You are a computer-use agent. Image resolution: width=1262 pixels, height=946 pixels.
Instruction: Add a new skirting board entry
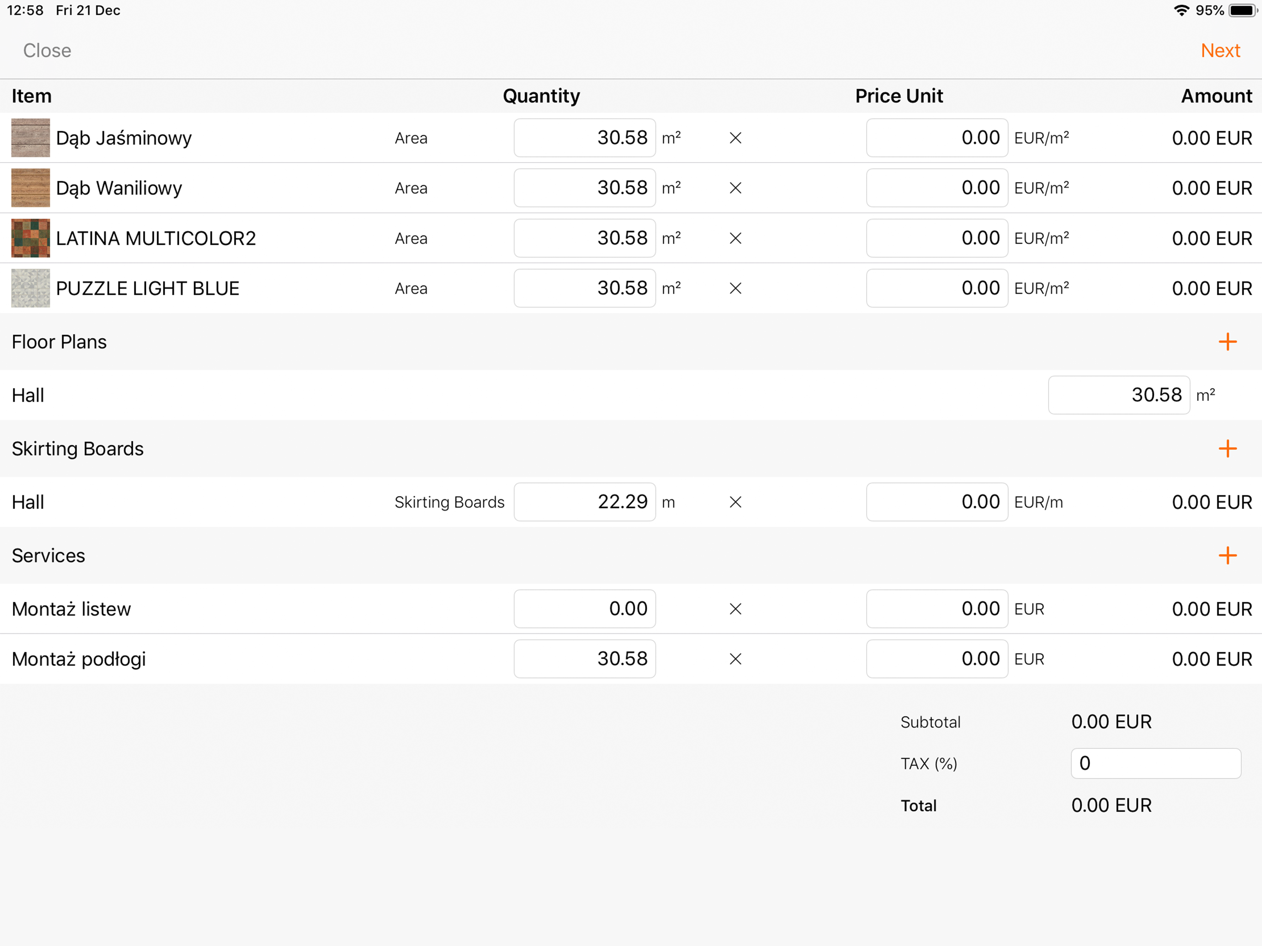coord(1227,449)
